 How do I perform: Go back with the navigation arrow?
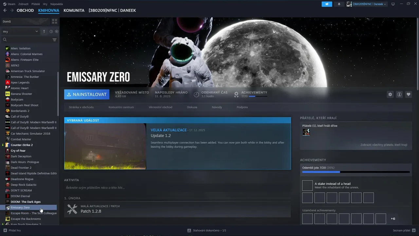point(5,10)
